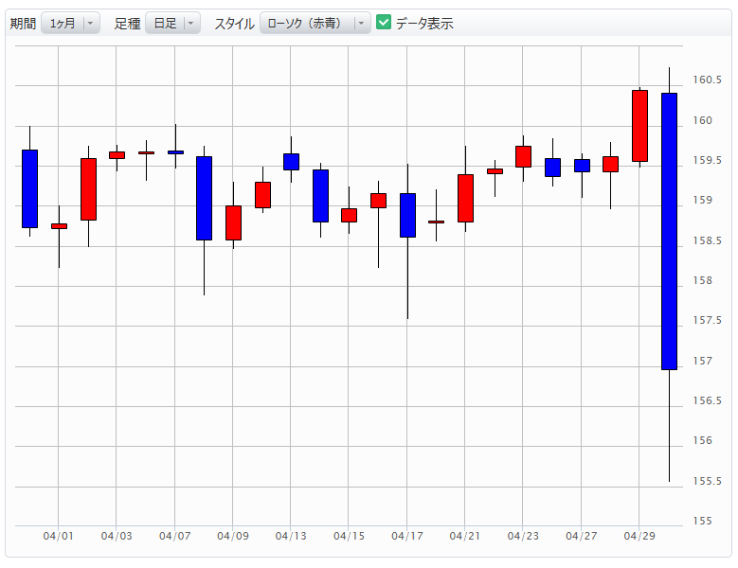Click the first blue candlestick at far left
This screenshot has width=738, height=568.
pyautogui.click(x=29, y=188)
